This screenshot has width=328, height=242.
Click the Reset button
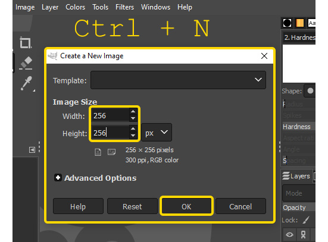click(x=132, y=206)
